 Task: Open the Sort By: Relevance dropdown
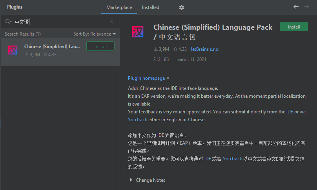point(95,34)
